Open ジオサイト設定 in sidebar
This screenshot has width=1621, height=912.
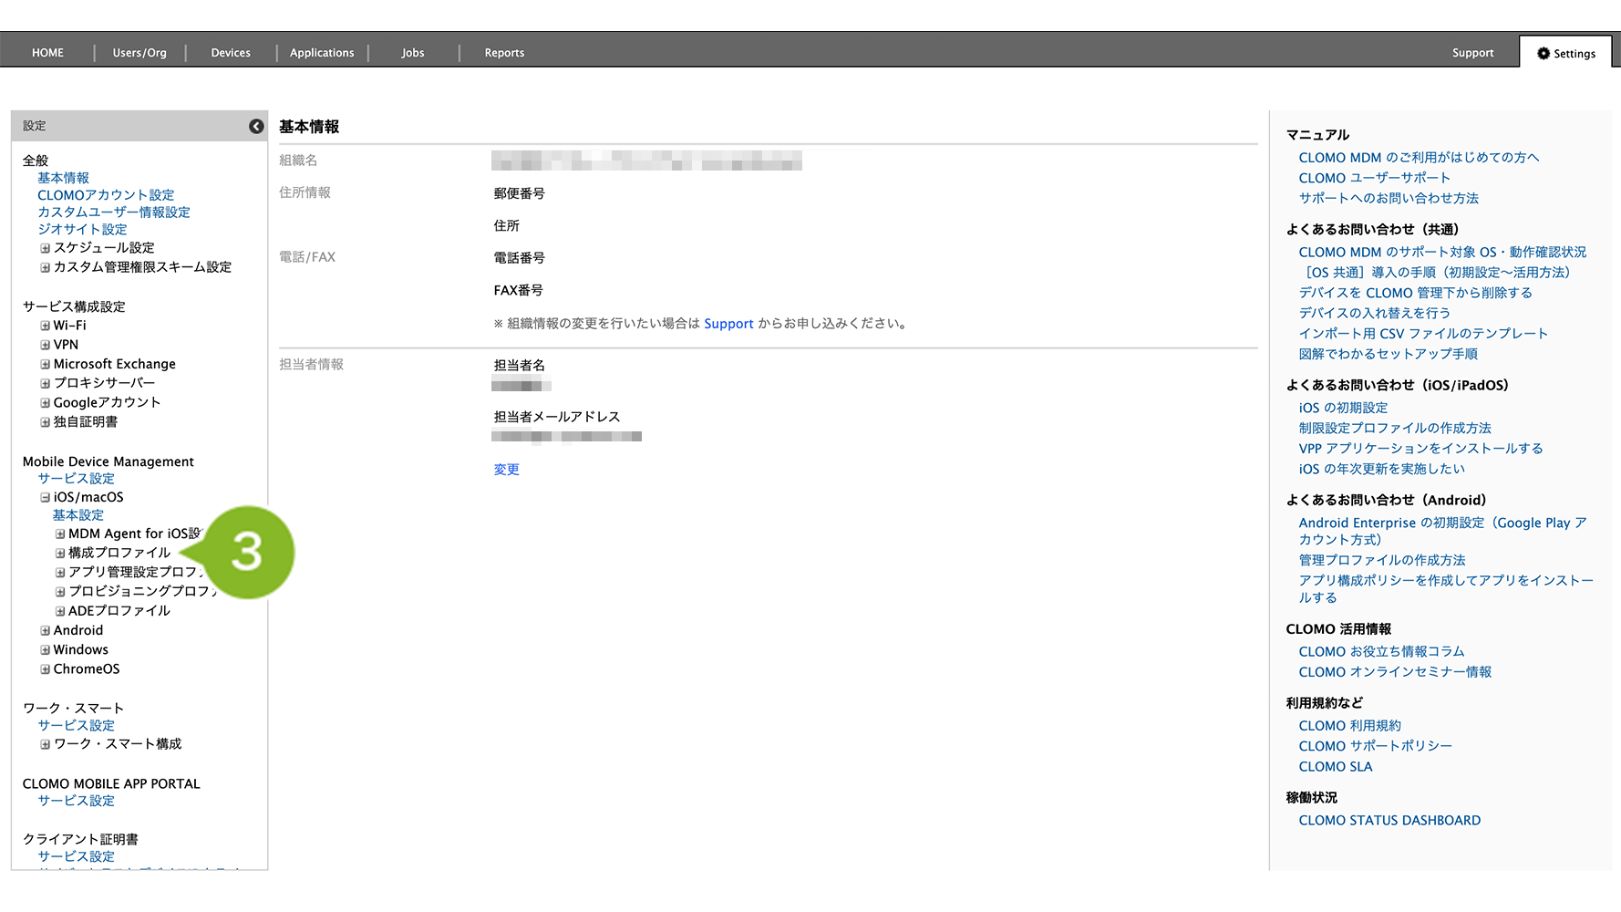pos(82,230)
